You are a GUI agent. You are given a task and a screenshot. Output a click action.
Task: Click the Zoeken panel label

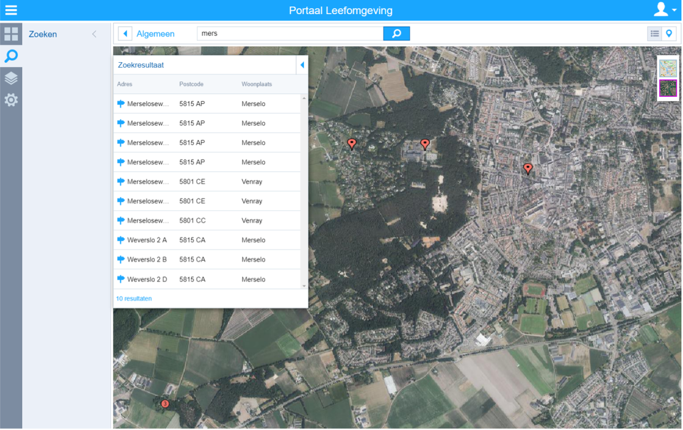[43, 34]
